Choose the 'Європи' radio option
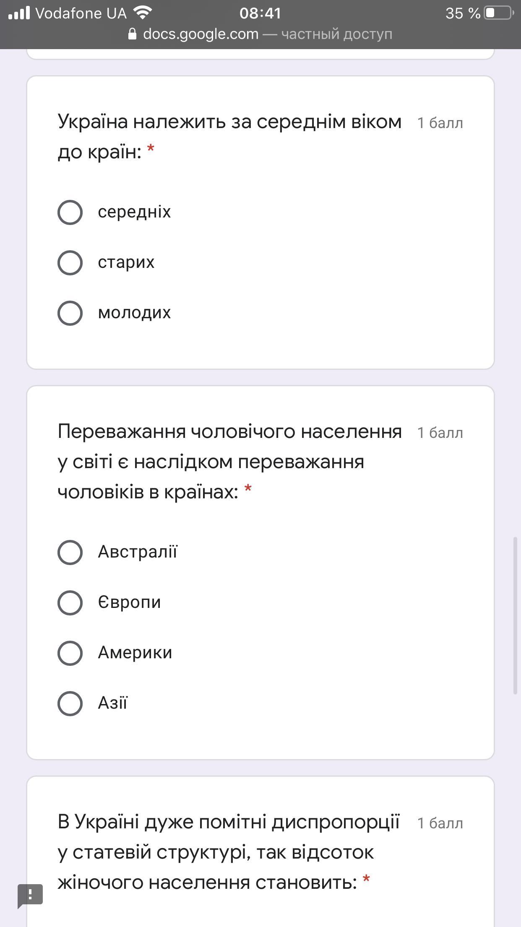This screenshot has height=927, width=521. (70, 602)
